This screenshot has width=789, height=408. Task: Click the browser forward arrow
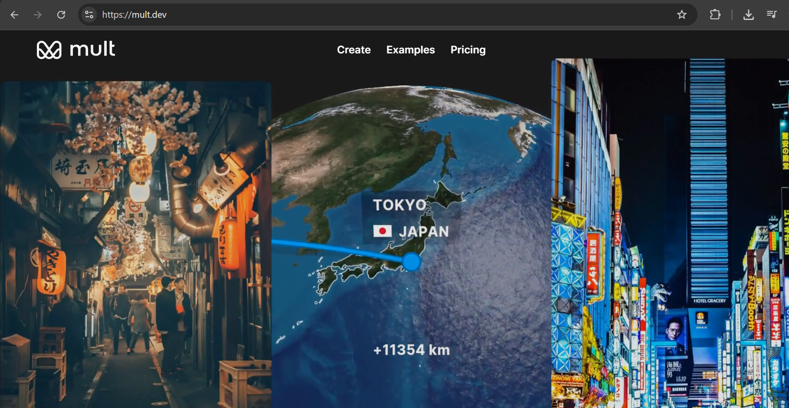38,15
